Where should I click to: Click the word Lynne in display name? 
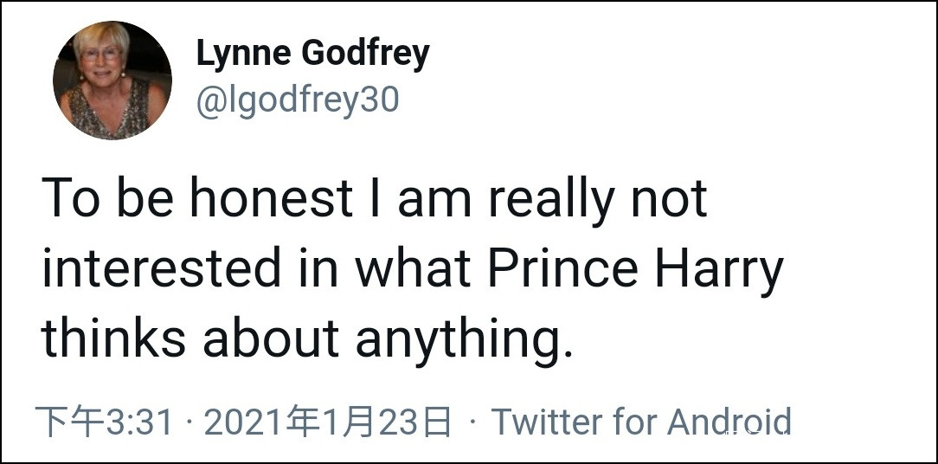(243, 54)
